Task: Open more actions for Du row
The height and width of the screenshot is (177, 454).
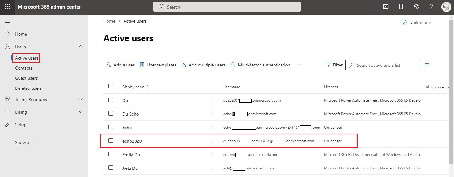Action: tap(212, 100)
